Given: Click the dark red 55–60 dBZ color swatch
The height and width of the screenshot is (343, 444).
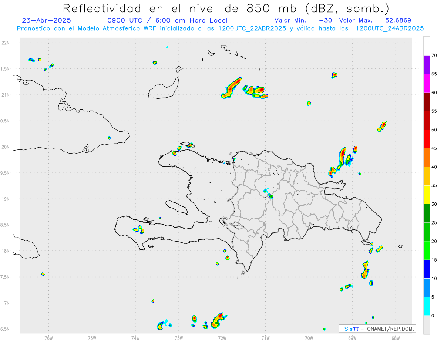Looking at the screenshot, I should point(427,102).
